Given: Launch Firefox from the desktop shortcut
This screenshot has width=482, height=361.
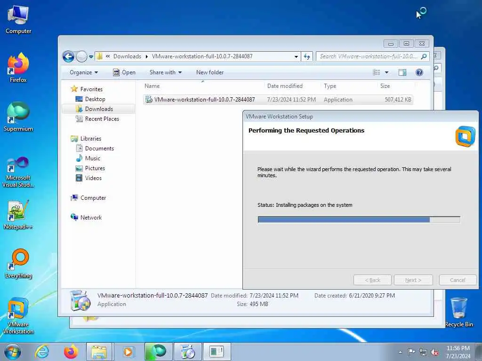Looking at the screenshot, I should coord(18,68).
